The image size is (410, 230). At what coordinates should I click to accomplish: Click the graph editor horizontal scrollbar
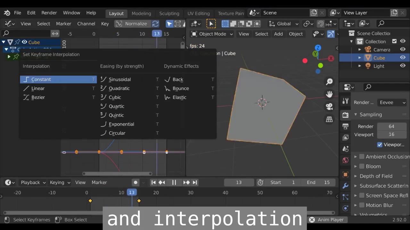[x=117, y=174]
